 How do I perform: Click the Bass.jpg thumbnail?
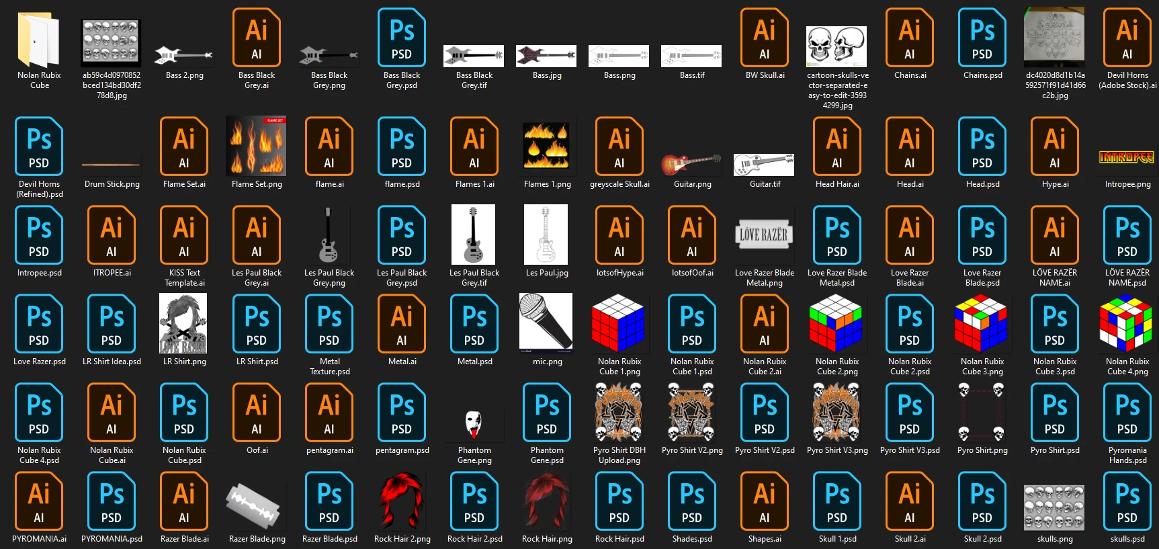pyautogui.click(x=546, y=56)
